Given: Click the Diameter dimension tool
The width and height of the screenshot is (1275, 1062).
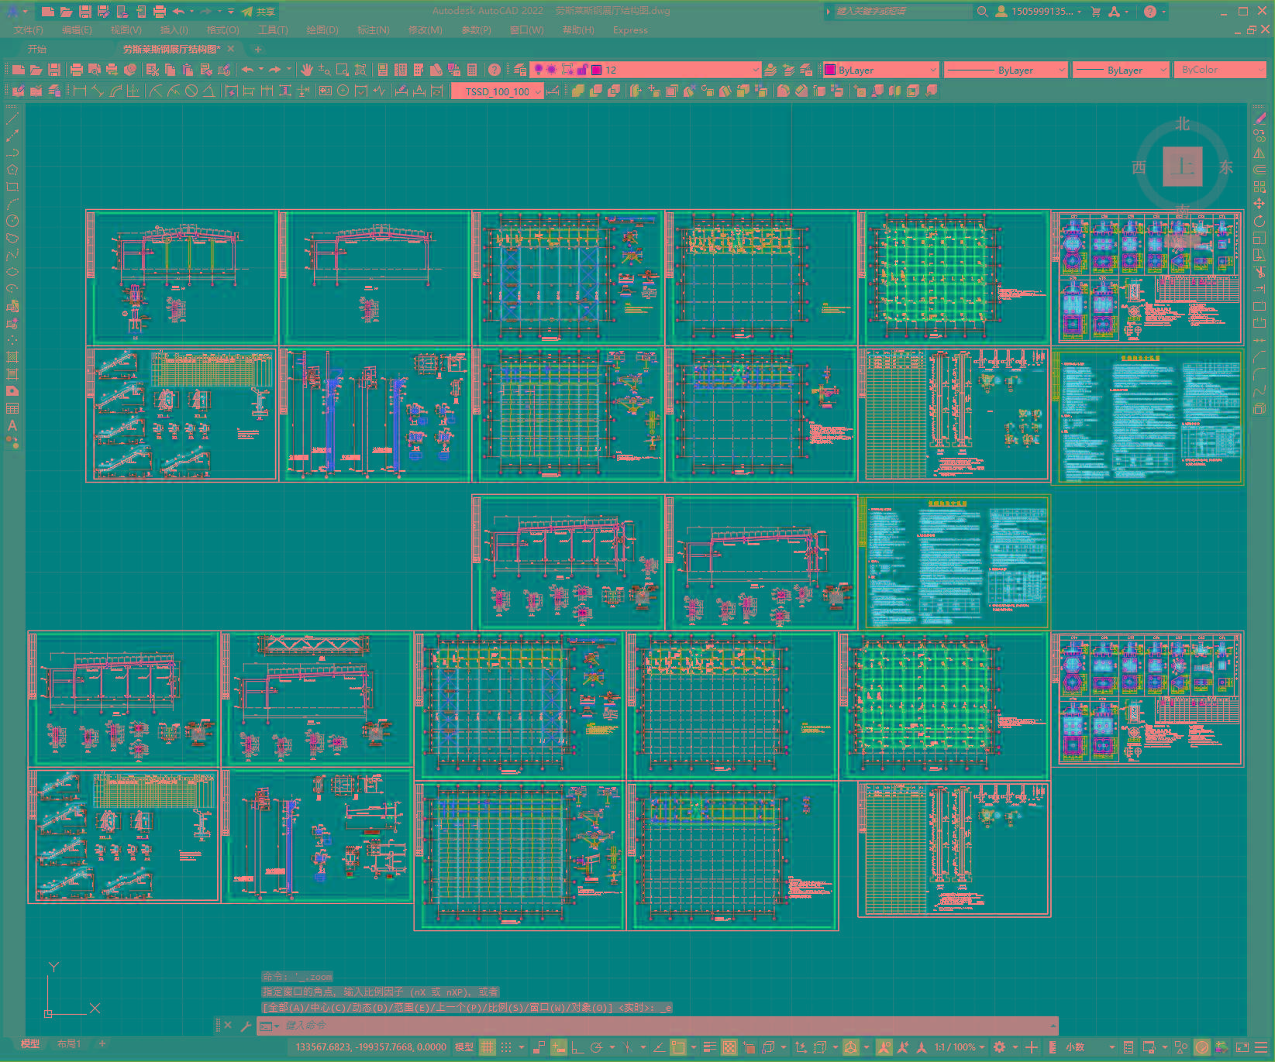Looking at the screenshot, I should click(x=191, y=91).
